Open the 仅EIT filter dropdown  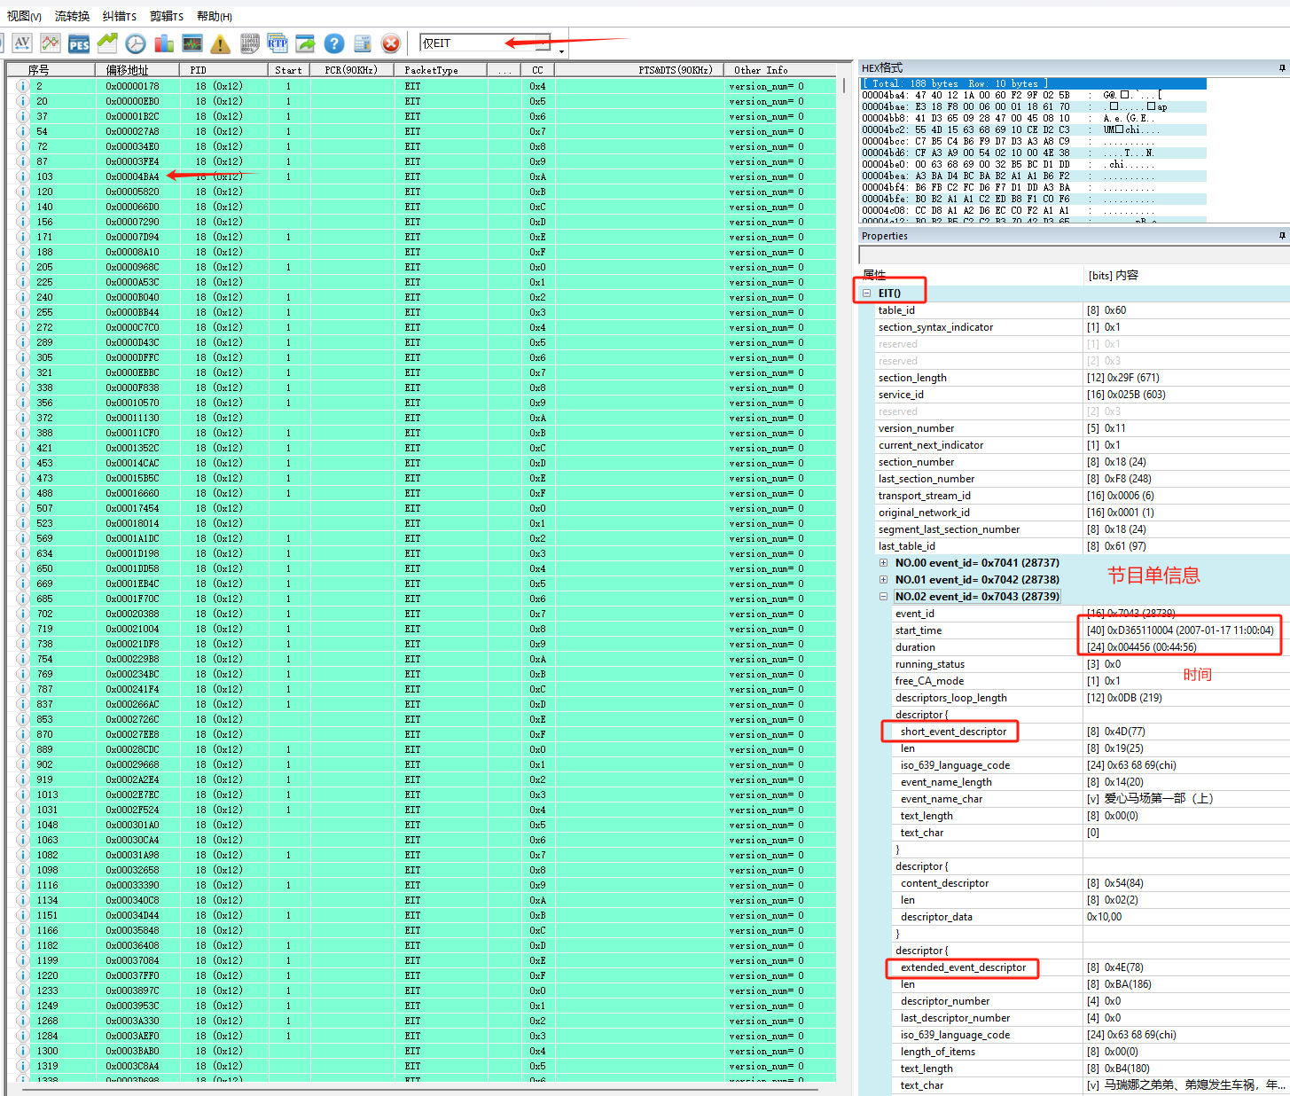point(543,43)
